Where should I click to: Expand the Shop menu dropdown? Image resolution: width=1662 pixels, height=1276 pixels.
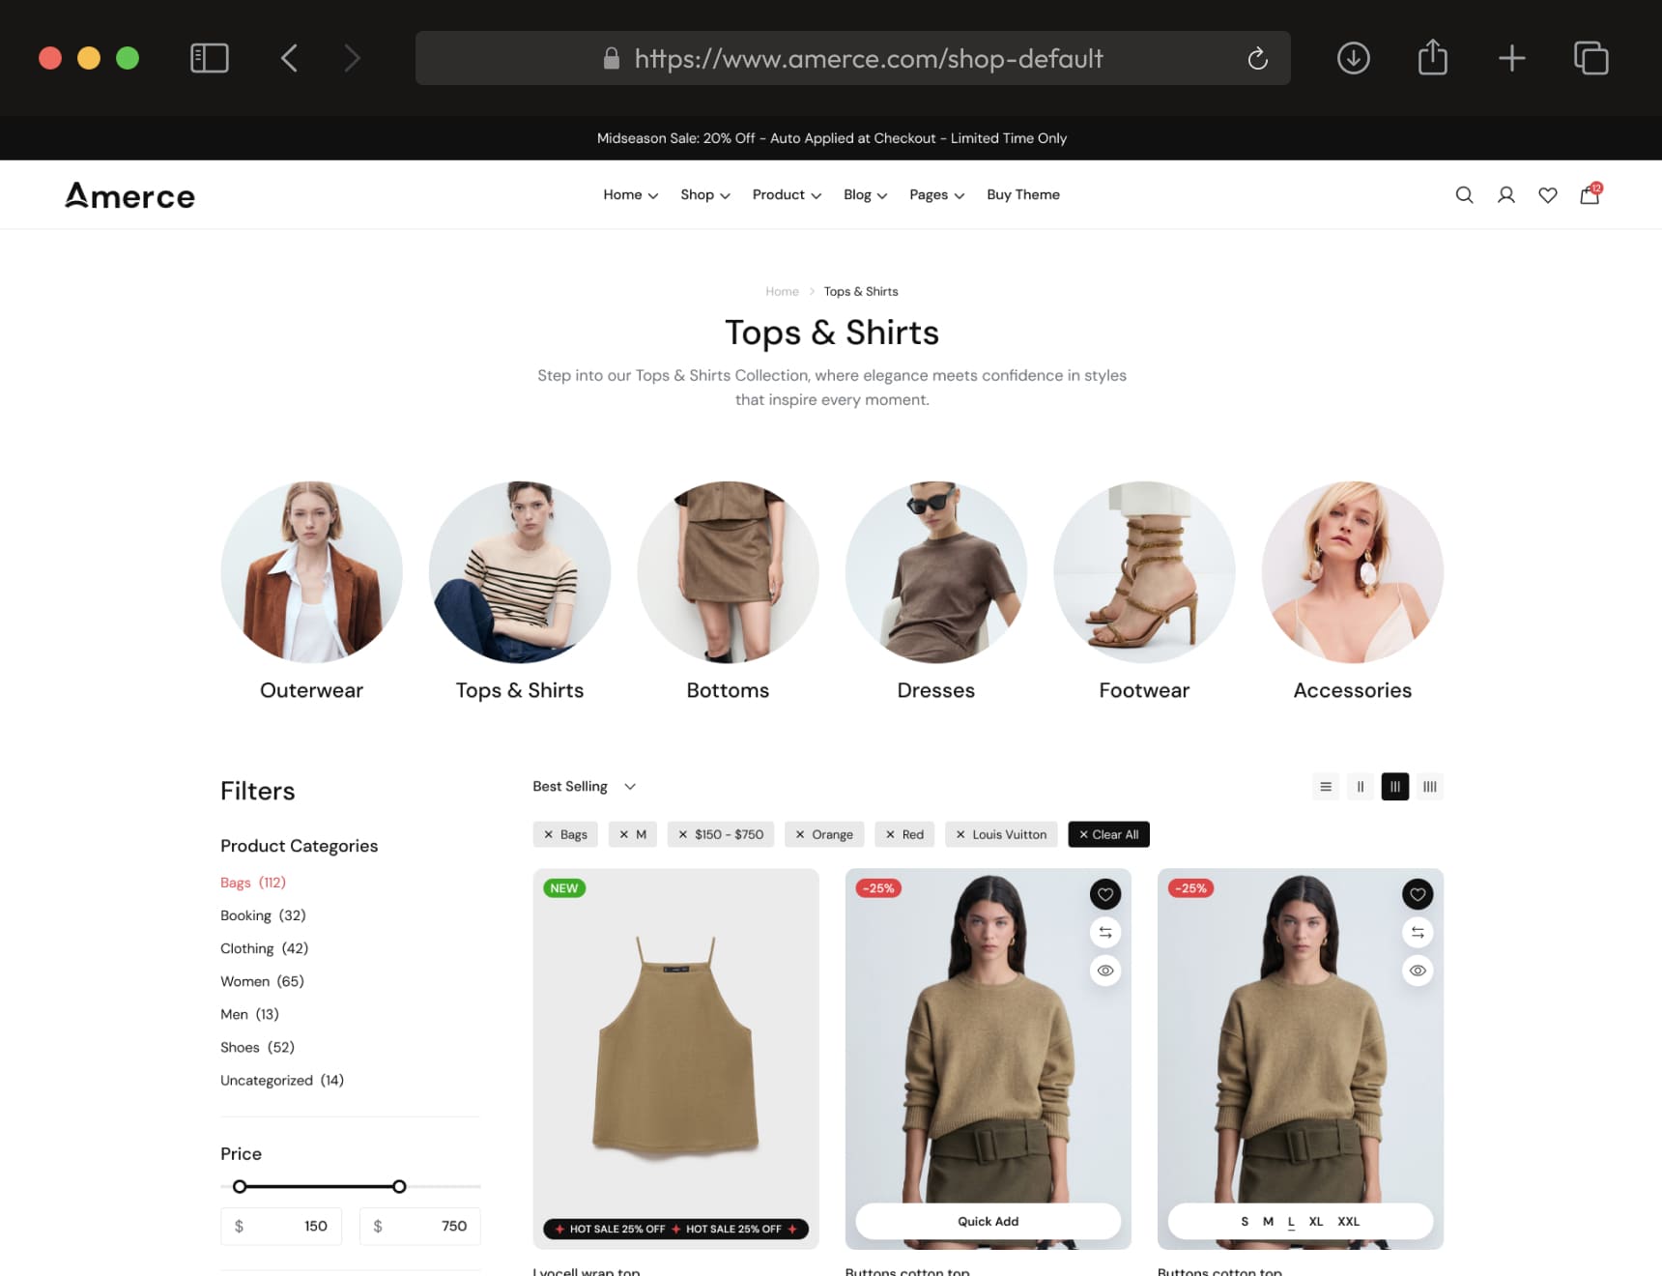point(704,195)
